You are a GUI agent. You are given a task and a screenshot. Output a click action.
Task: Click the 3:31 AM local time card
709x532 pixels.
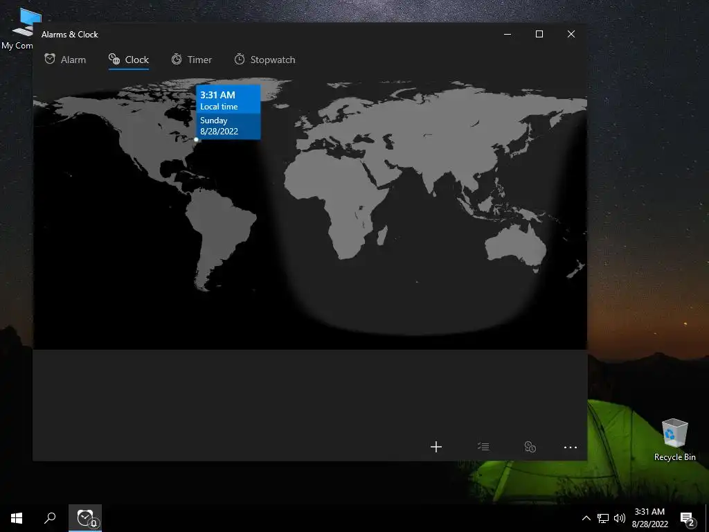pyautogui.click(x=228, y=112)
